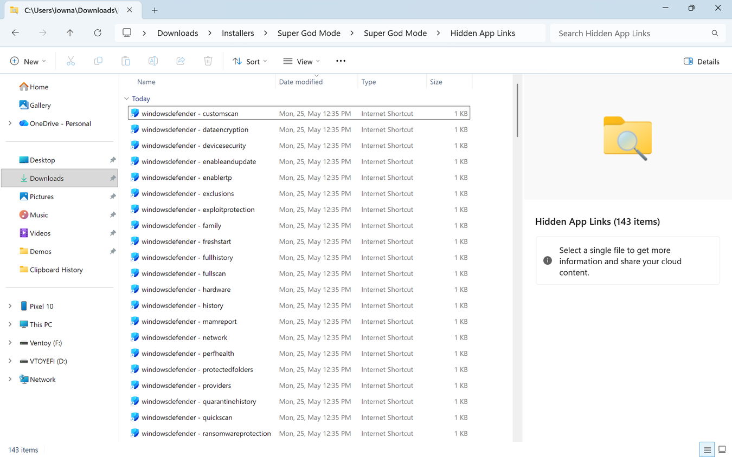Click shield icon of windowsdefender - family
The image size is (732, 457).
tap(135, 225)
